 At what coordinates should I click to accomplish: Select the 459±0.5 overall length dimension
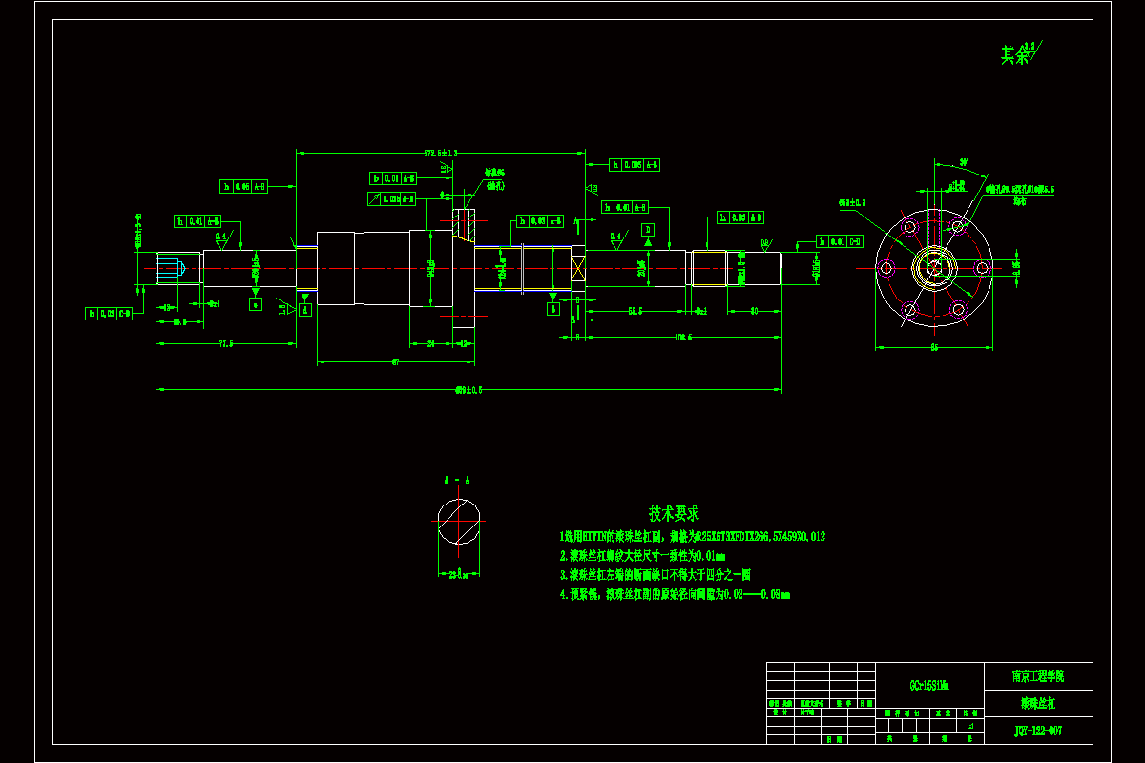[x=468, y=389]
